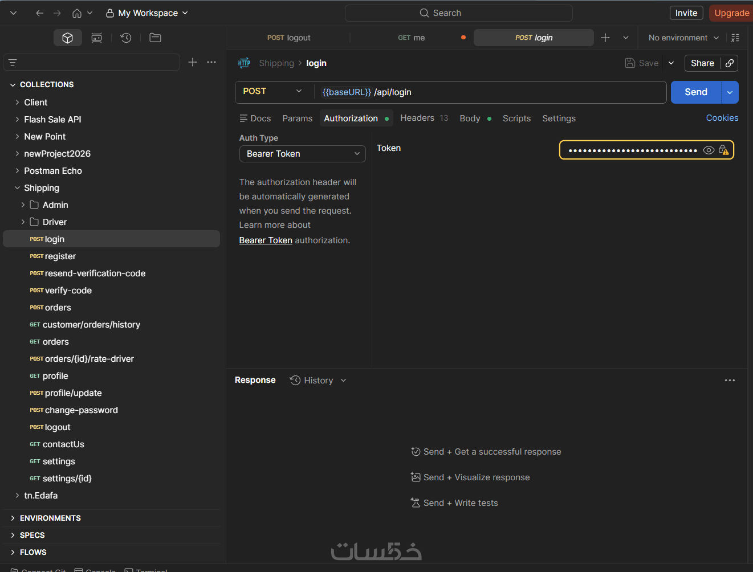Click the plus icon to create new collection

pos(193,62)
